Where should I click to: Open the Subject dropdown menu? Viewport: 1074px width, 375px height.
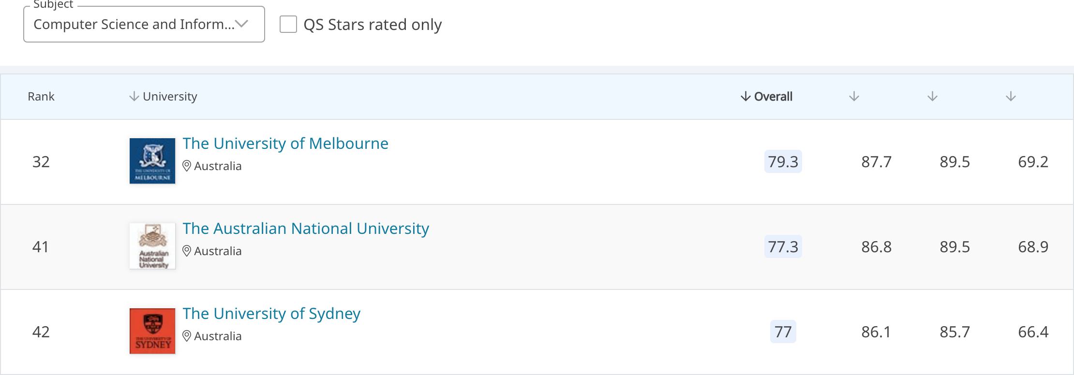point(144,24)
